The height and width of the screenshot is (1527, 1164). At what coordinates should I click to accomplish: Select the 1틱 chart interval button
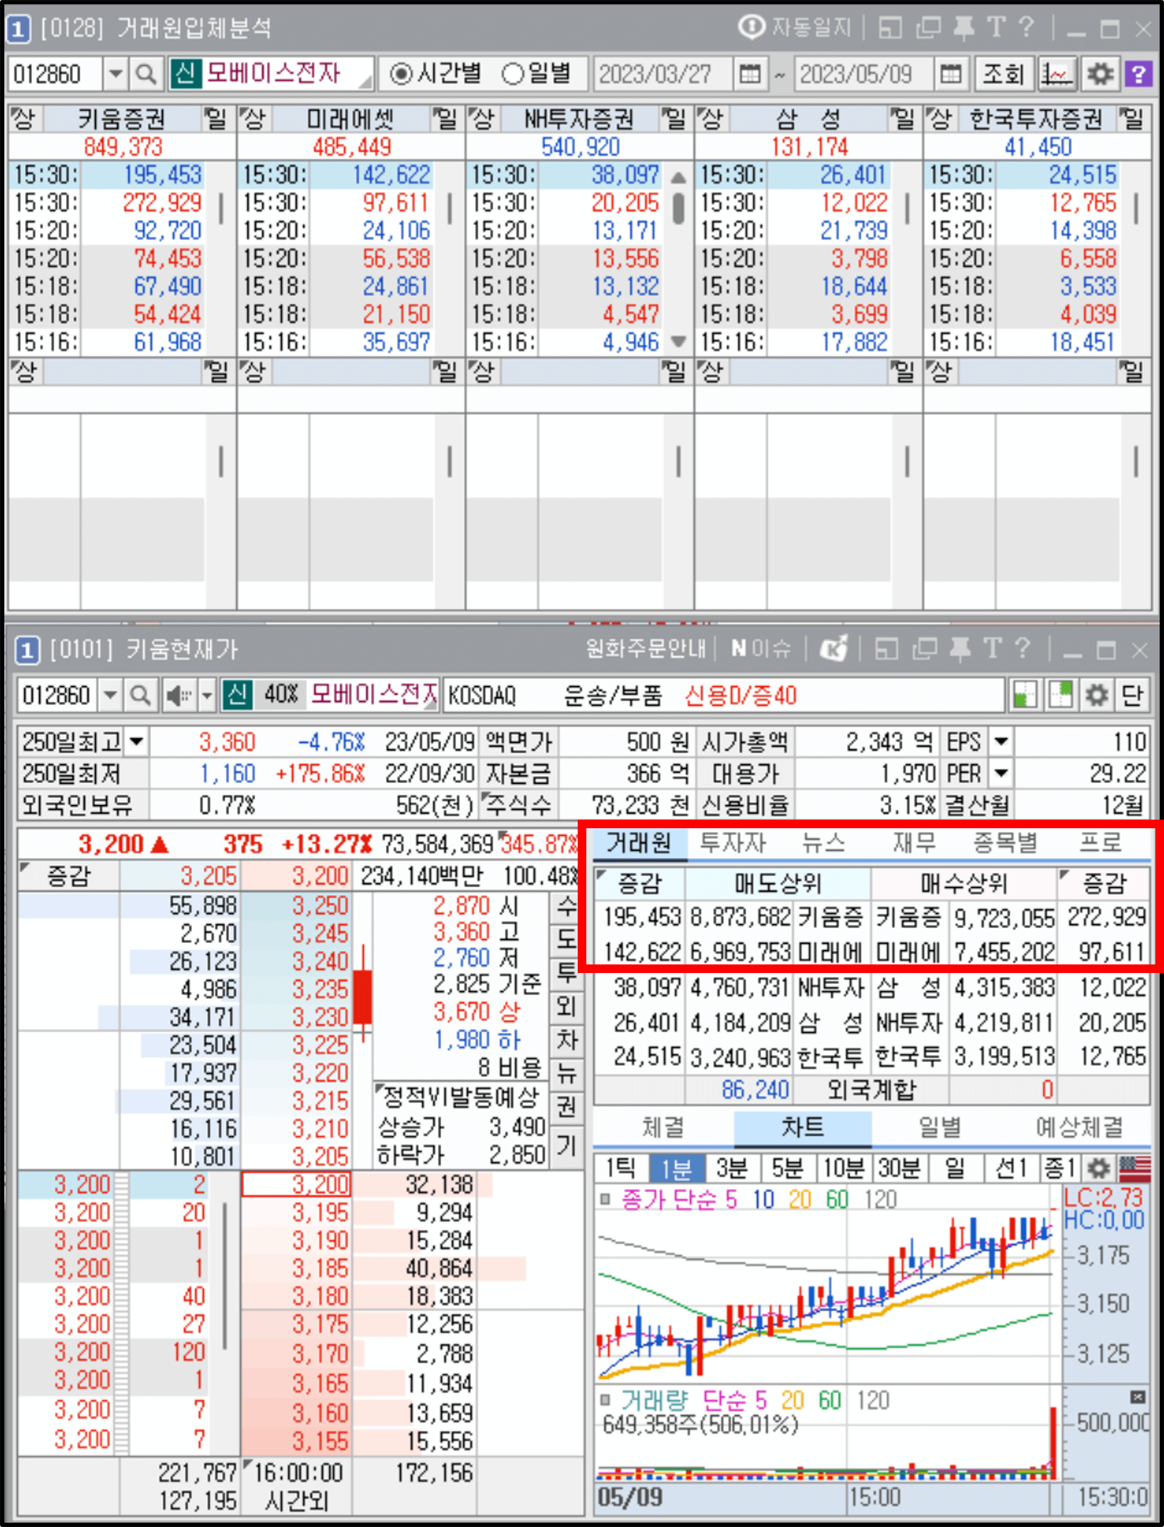tap(621, 1169)
